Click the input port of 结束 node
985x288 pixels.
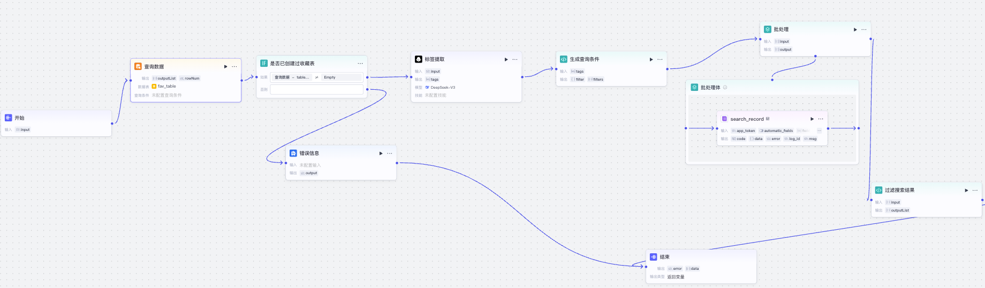646,266
